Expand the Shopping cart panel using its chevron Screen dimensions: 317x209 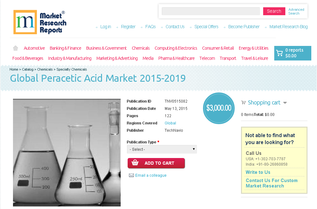[x=285, y=103]
